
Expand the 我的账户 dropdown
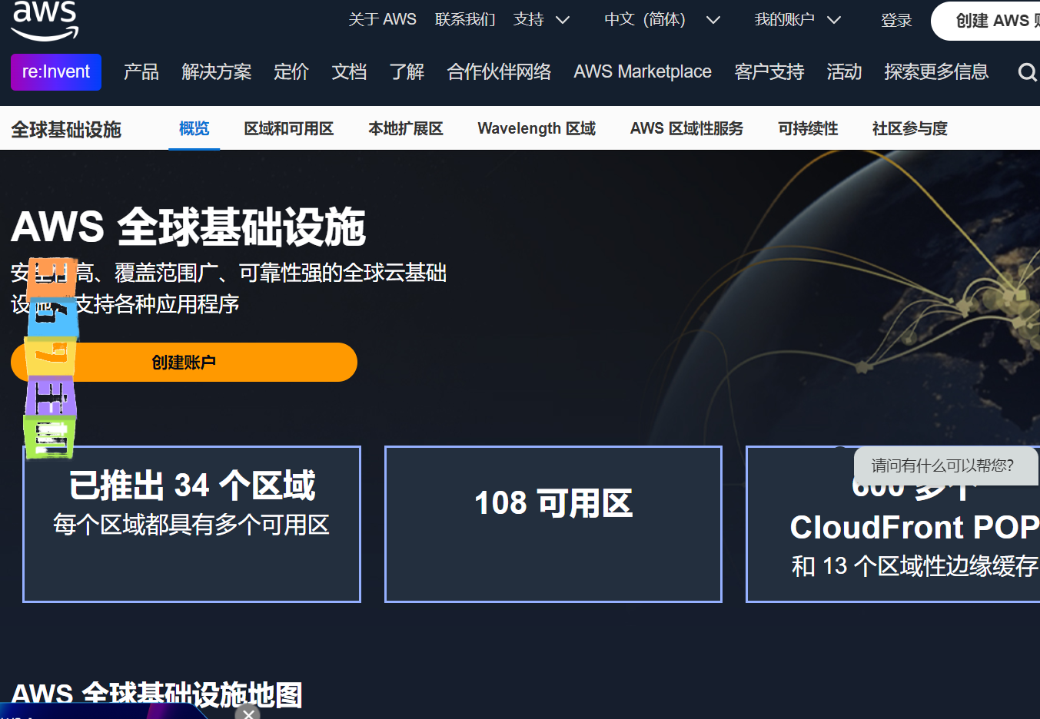click(x=797, y=20)
